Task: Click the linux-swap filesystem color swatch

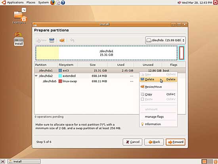Action: click(x=60, y=81)
